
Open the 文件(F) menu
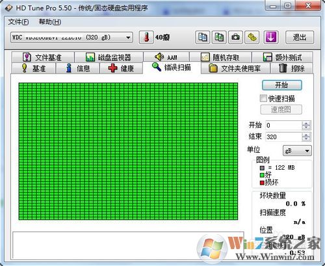point(18,22)
